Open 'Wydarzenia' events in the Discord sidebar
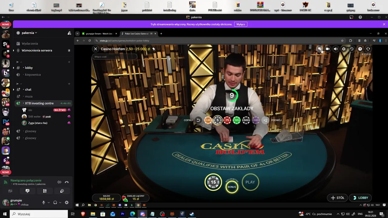 [x=43, y=44]
